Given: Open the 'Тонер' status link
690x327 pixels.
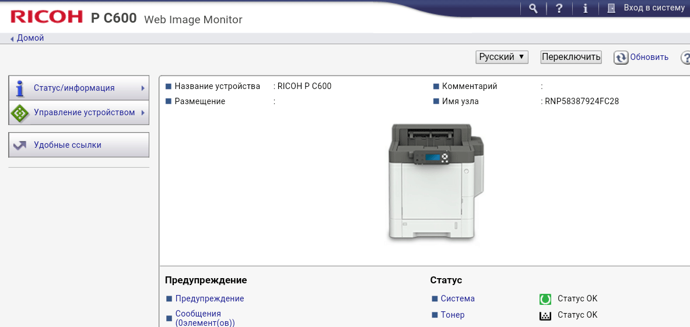Looking at the screenshot, I should click(453, 315).
